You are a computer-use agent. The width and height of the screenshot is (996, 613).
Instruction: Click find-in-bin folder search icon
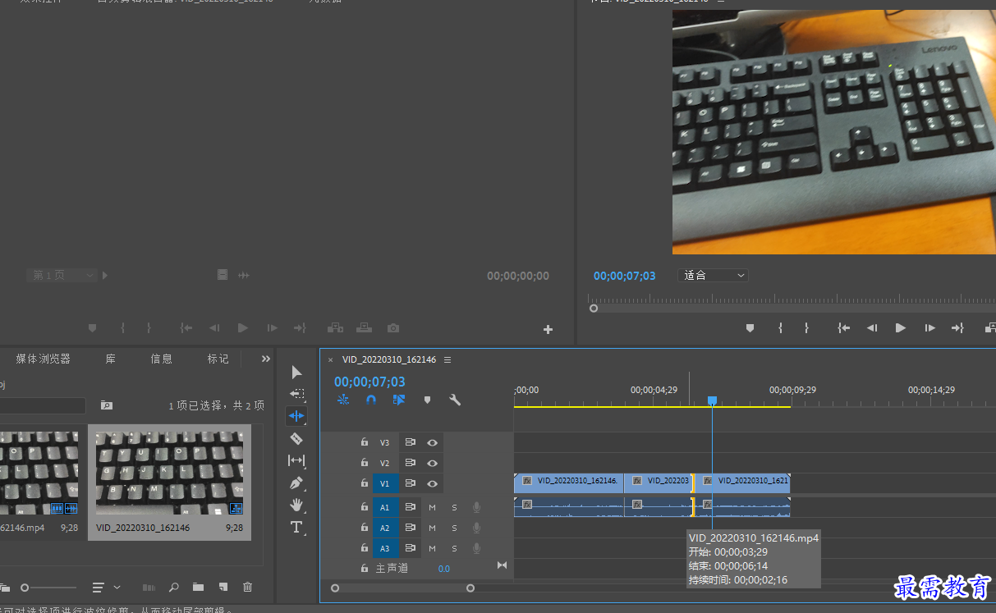coord(106,405)
